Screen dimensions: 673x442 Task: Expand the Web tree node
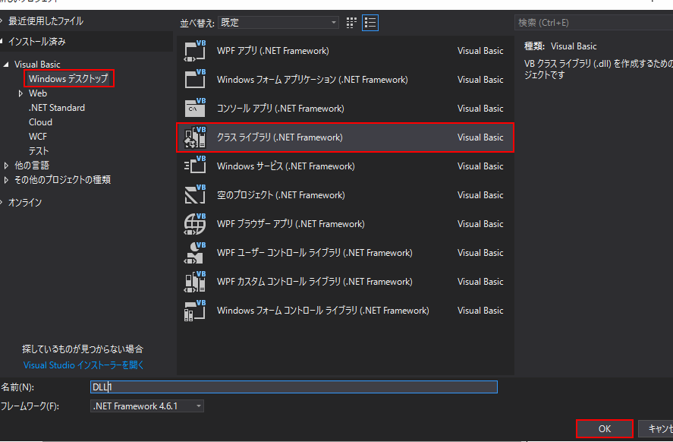click(20, 93)
